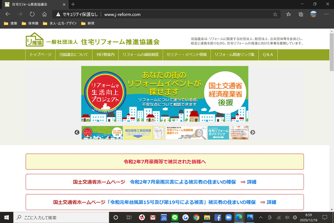334x223 pixels.
Task: Click the star icon to add favorite
Action: [275, 14]
